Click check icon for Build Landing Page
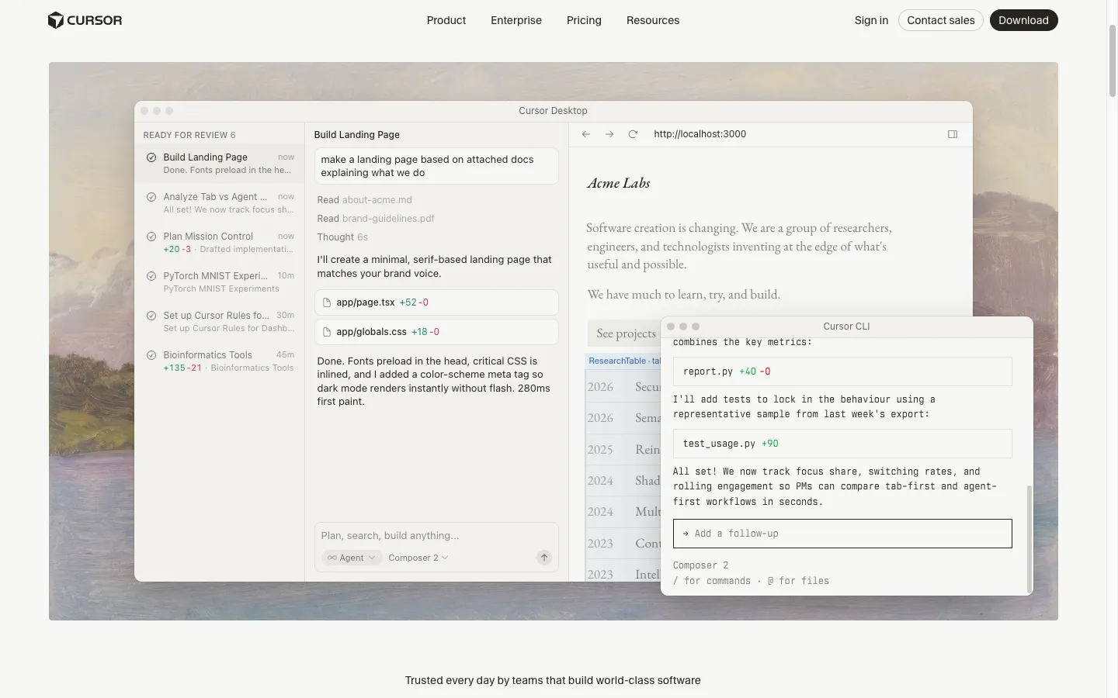Screen dimensions: 1118x698 (151, 157)
